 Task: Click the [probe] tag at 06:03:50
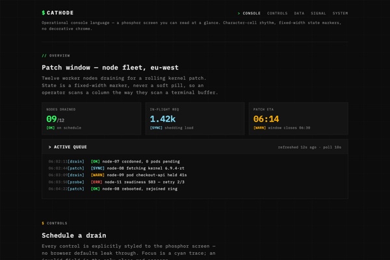pos(76,182)
